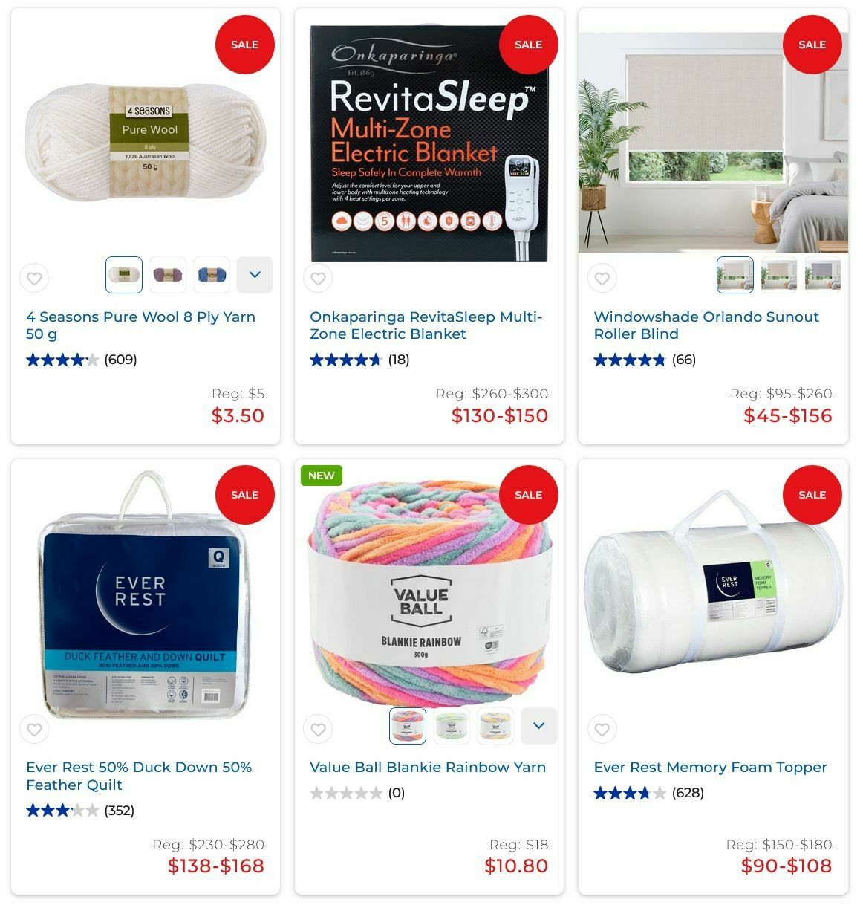Save Windowshade Orlando Roller Blind to wishlist
Screen dimensions: 863x905
click(x=602, y=279)
